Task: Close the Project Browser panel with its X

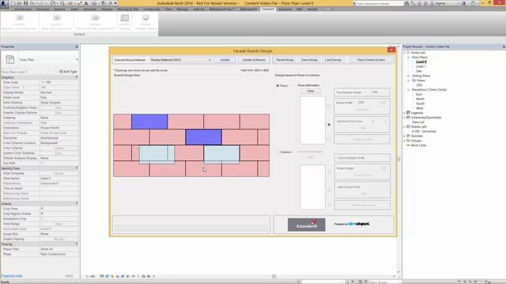Action: point(504,47)
